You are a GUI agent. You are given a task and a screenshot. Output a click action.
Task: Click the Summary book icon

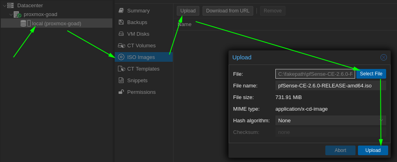(x=121, y=10)
